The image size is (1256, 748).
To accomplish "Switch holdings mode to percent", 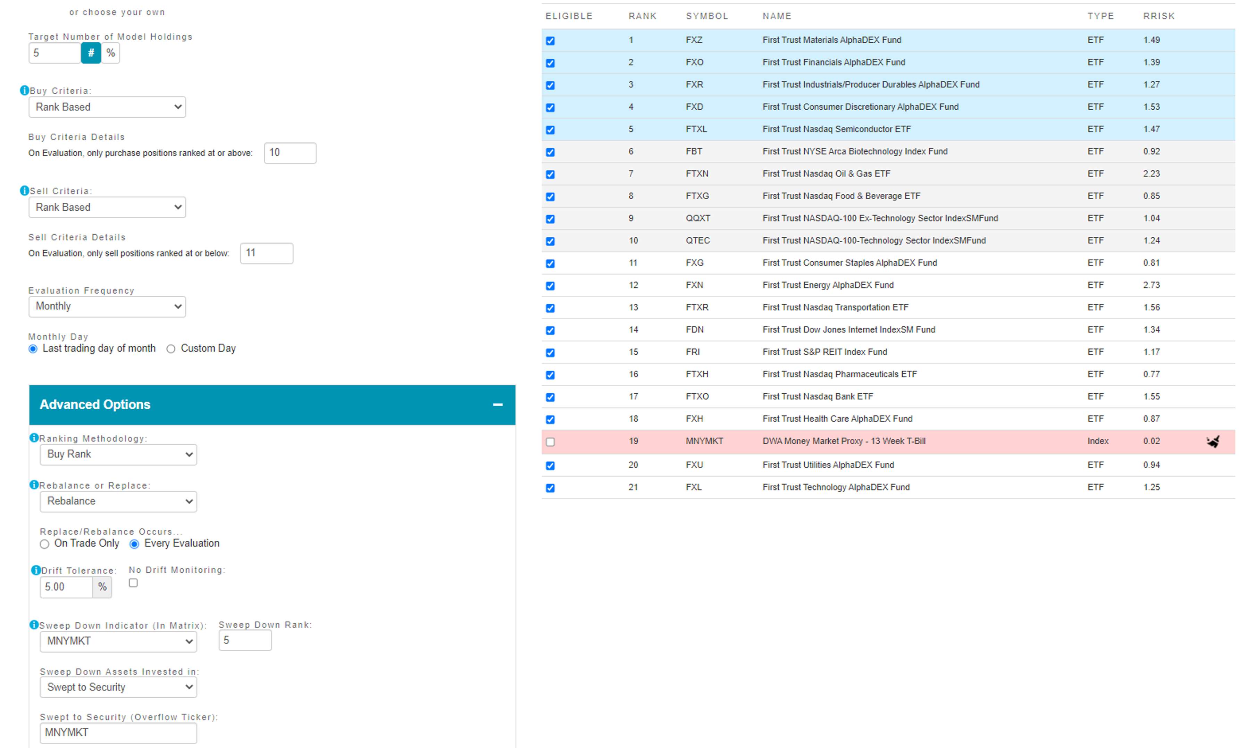I will [x=111, y=53].
